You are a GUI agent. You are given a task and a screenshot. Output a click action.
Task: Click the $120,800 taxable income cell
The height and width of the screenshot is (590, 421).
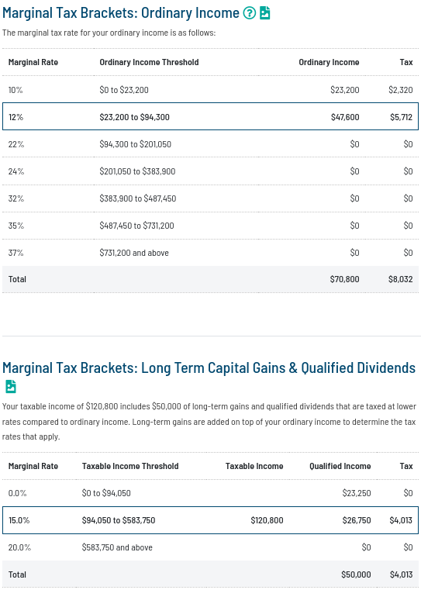pyautogui.click(x=267, y=520)
